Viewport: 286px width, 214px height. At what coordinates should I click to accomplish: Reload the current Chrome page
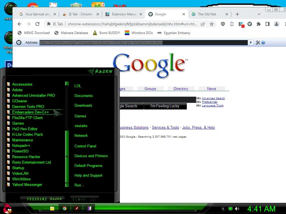click(37, 24)
